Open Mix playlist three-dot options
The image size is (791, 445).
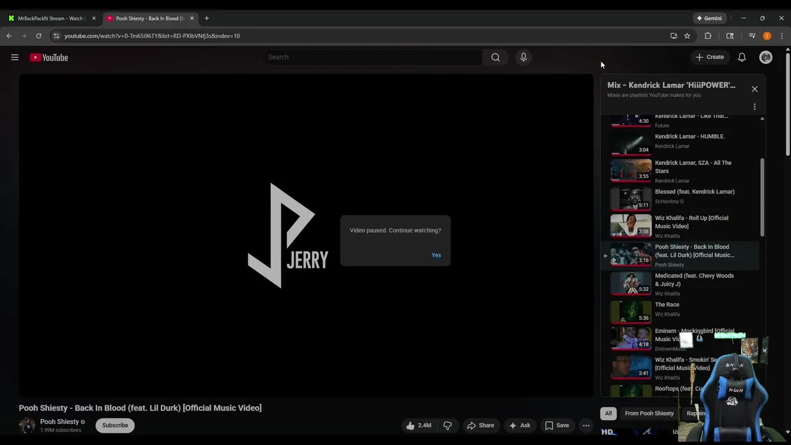coord(755,107)
